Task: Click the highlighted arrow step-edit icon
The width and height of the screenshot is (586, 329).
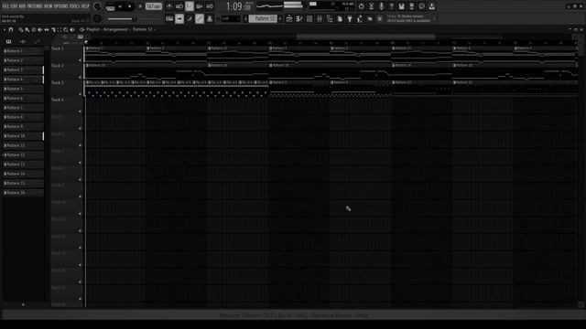Action: pyautogui.click(x=179, y=18)
